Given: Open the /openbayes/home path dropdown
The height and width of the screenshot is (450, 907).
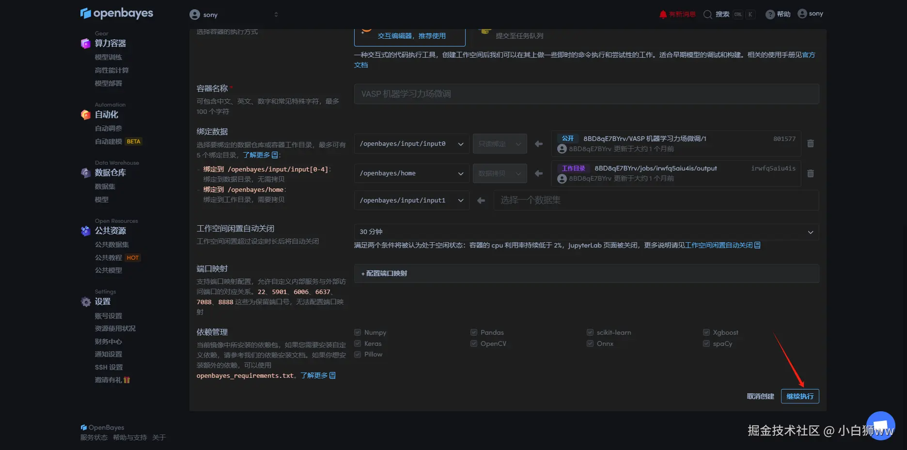Looking at the screenshot, I should click(x=412, y=173).
